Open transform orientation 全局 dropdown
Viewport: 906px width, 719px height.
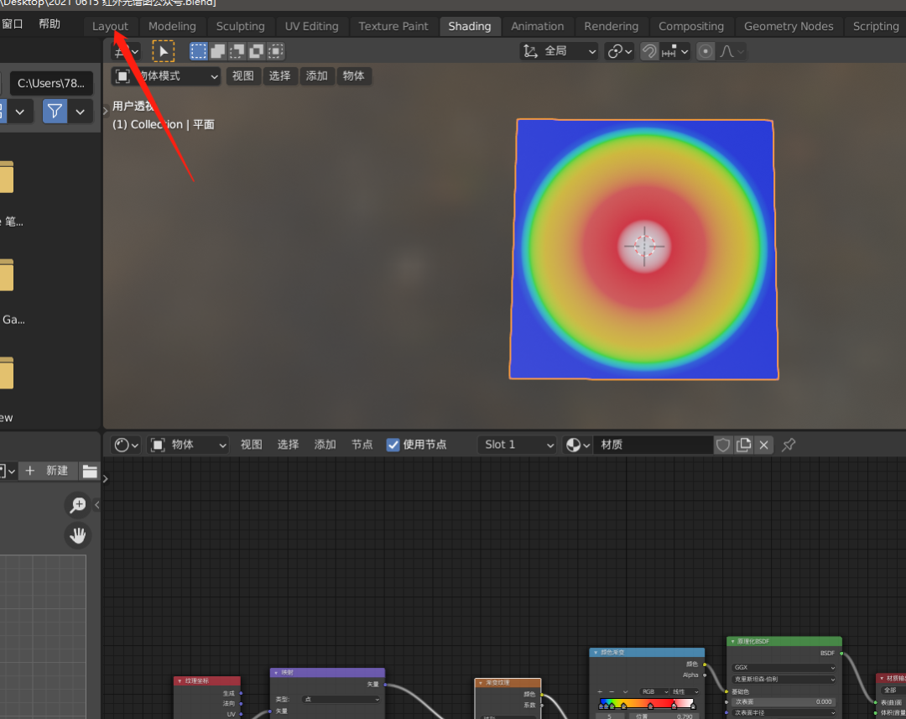pyautogui.click(x=560, y=51)
